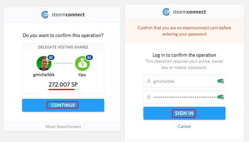The image size is (249, 142).
Task: Click the lock icon in password field
Action: pyautogui.click(x=149, y=97)
